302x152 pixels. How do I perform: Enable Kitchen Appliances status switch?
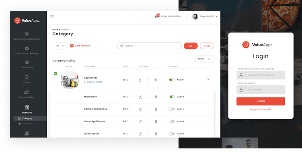point(172,109)
